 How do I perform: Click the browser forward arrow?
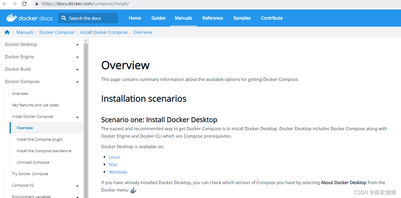(x=15, y=4)
